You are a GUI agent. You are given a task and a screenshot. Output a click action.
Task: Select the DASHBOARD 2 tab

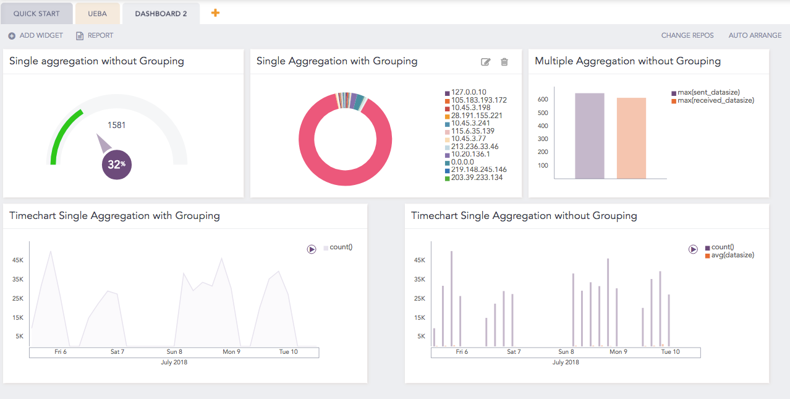point(161,13)
